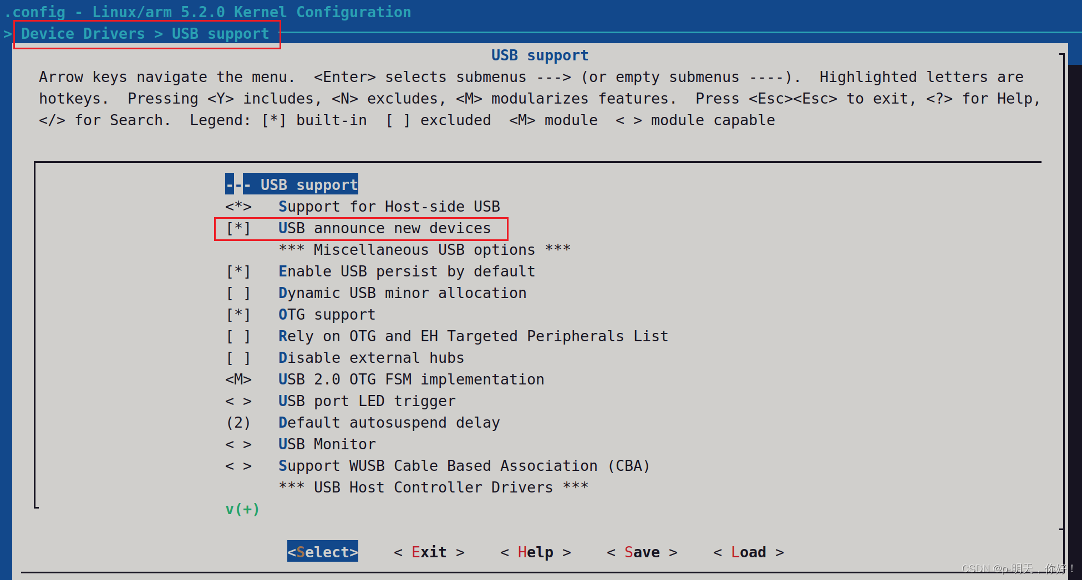Click the 'Support for Host-side USB' label
1082x580 pixels.
coord(389,207)
